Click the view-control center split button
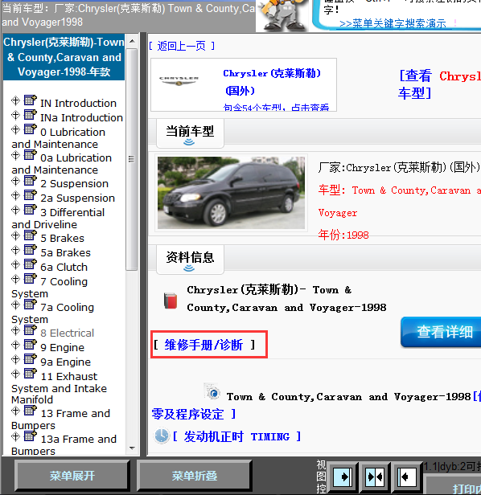The width and height of the screenshot is (481, 495). pos(375,477)
